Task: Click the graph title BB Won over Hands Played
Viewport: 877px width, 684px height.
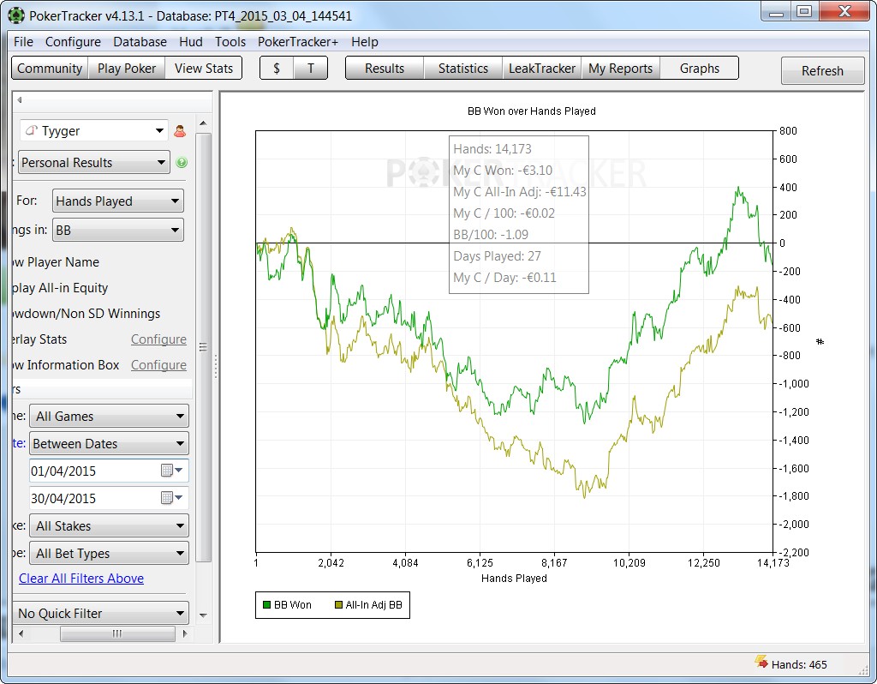Action: 531,111
